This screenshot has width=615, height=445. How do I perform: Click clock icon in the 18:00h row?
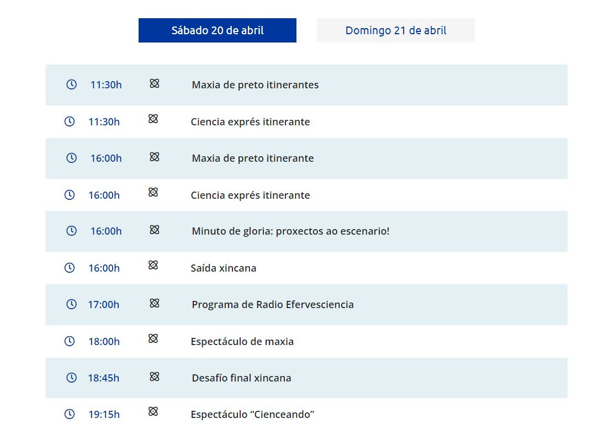click(x=70, y=341)
